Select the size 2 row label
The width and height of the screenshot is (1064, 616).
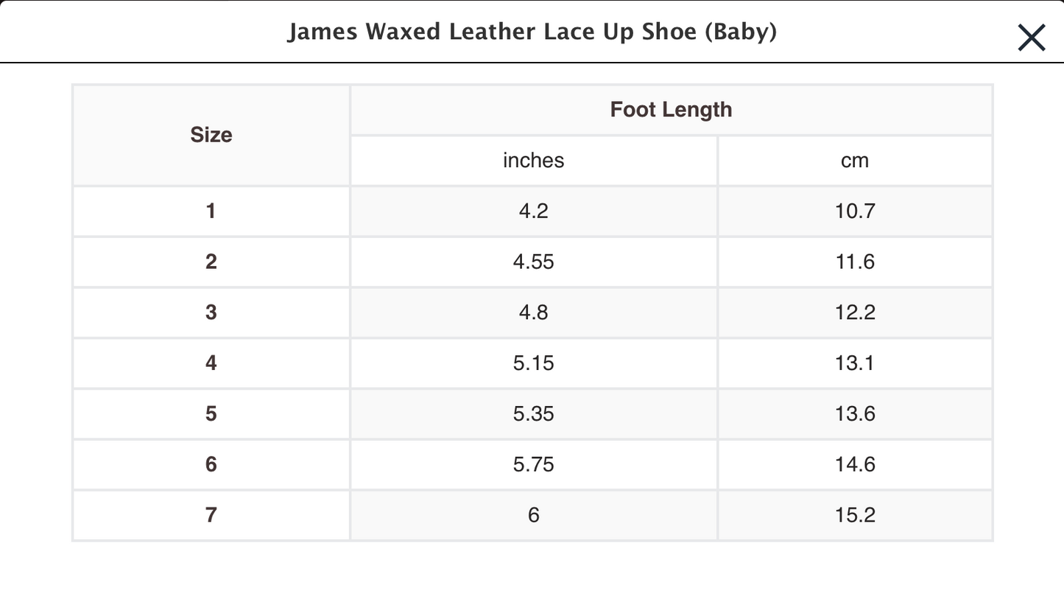(211, 262)
